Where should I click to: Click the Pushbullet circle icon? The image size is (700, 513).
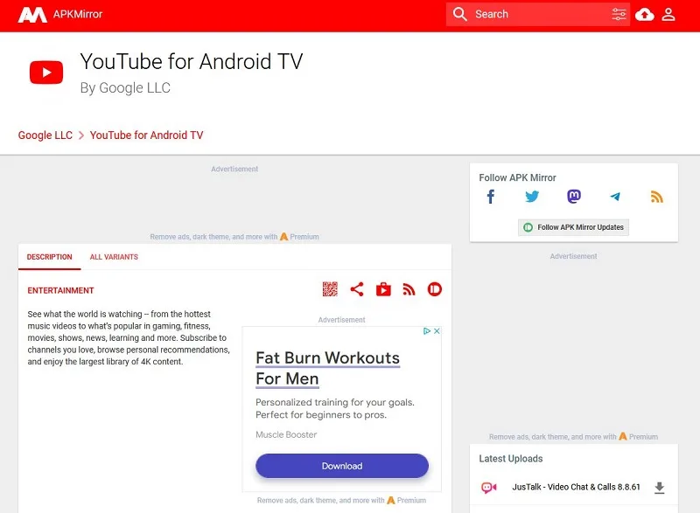pos(434,289)
